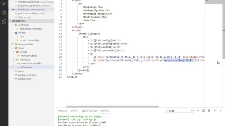Open the Debug view icon

point(4,13)
